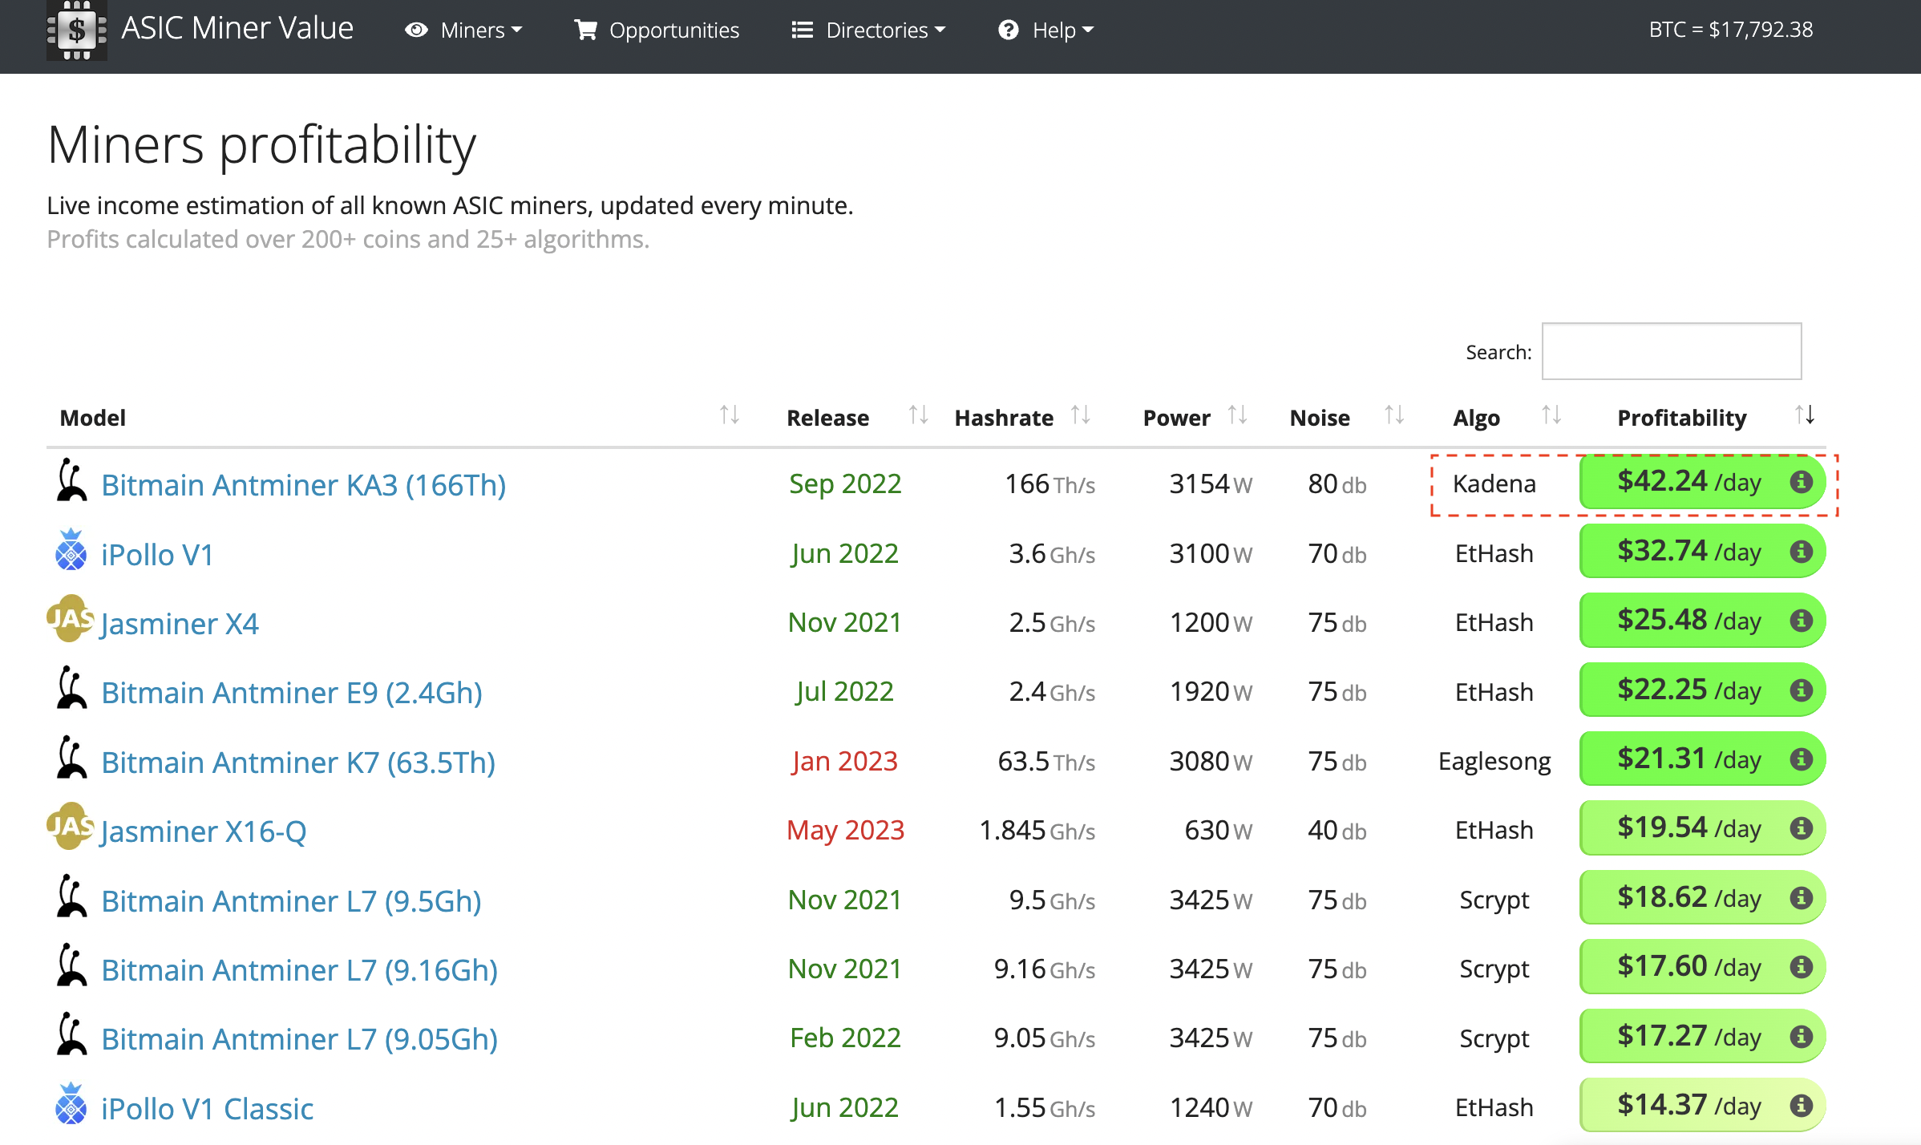This screenshot has width=1921, height=1145.
Task: Open Bitmain Antminer L7 (9.5Gh) page
Action: (x=292, y=901)
